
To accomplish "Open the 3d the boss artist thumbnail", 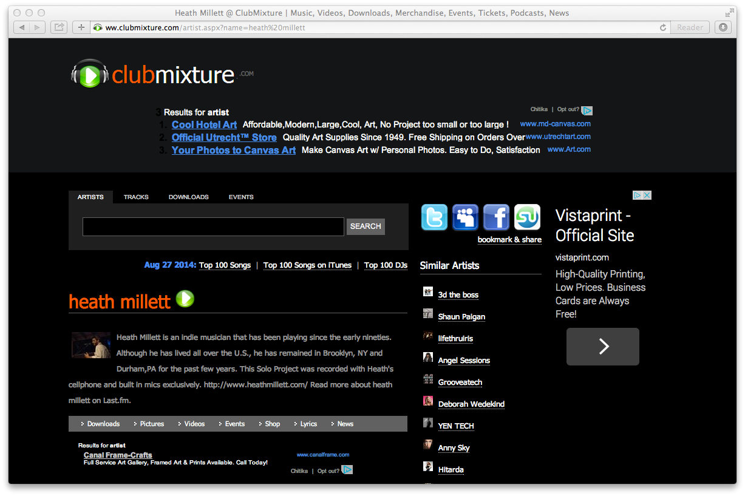I will 428,291.
